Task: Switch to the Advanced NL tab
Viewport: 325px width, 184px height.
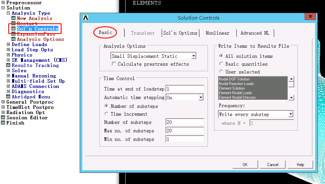Action: click(255, 33)
